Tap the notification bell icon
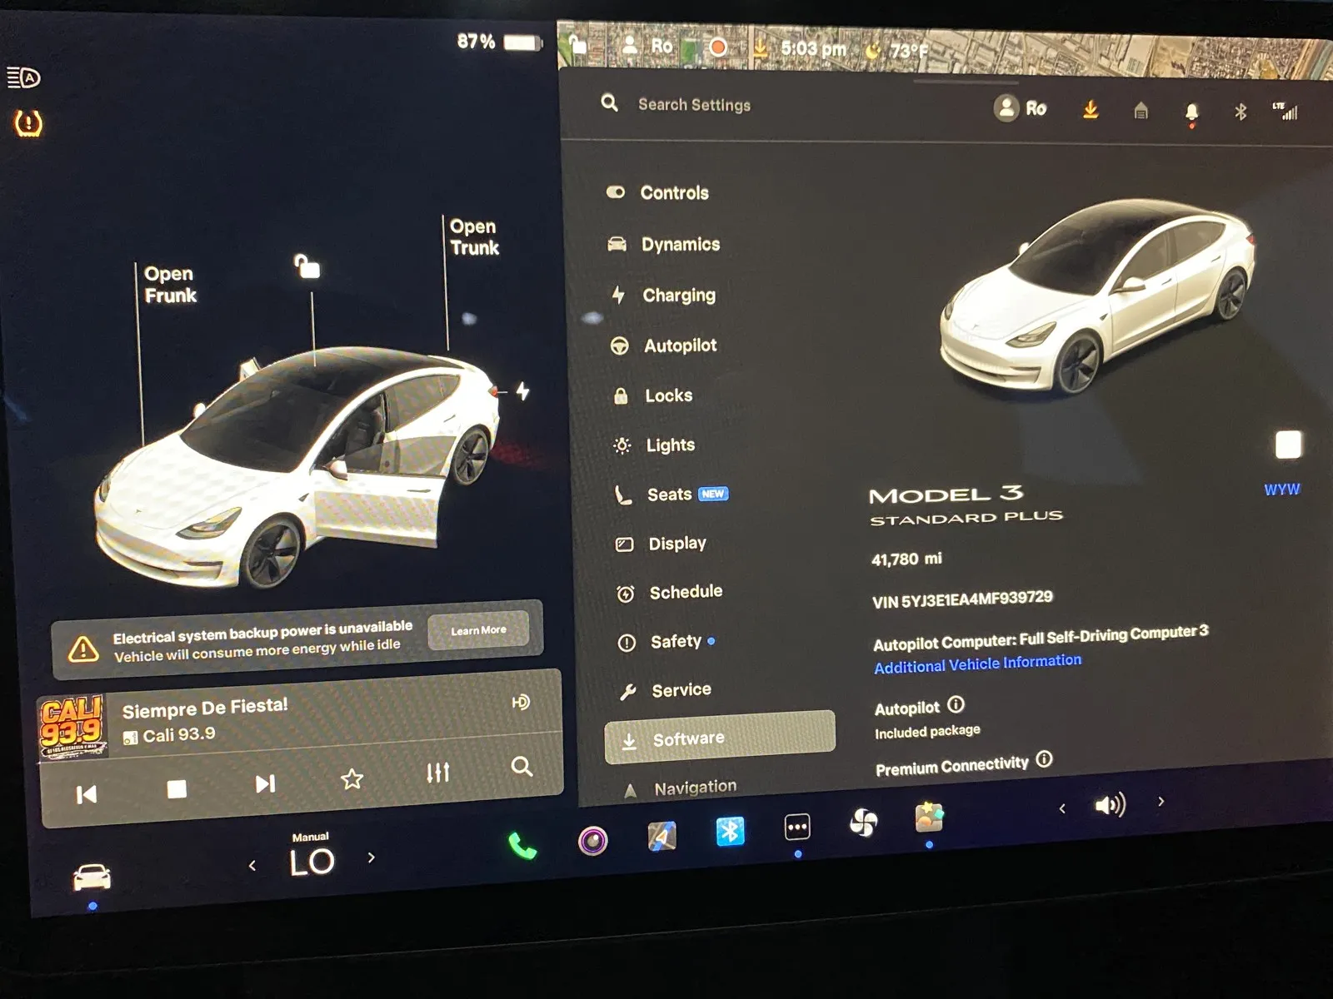Viewport: 1333px width, 999px height. [x=1191, y=112]
